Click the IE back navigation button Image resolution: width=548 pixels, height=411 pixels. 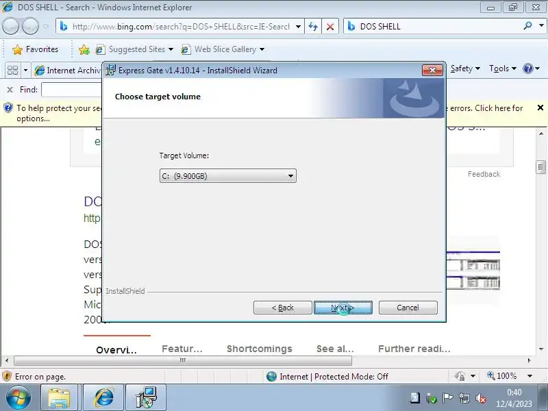pyautogui.click(x=10, y=26)
